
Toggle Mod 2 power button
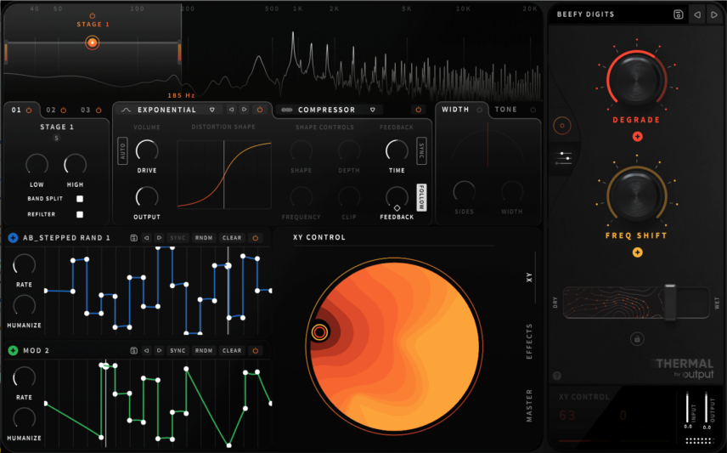tap(256, 350)
